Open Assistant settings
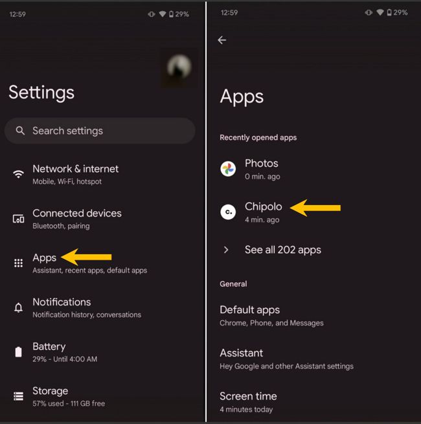The width and height of the screenshot is (421, 424). (x=313, y=359)
